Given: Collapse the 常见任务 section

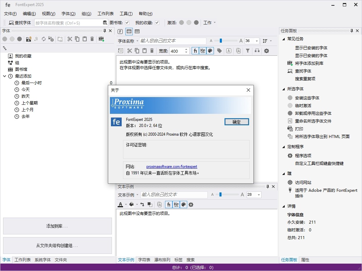Looking at the screenshot, I should click(x=283, y=39).
